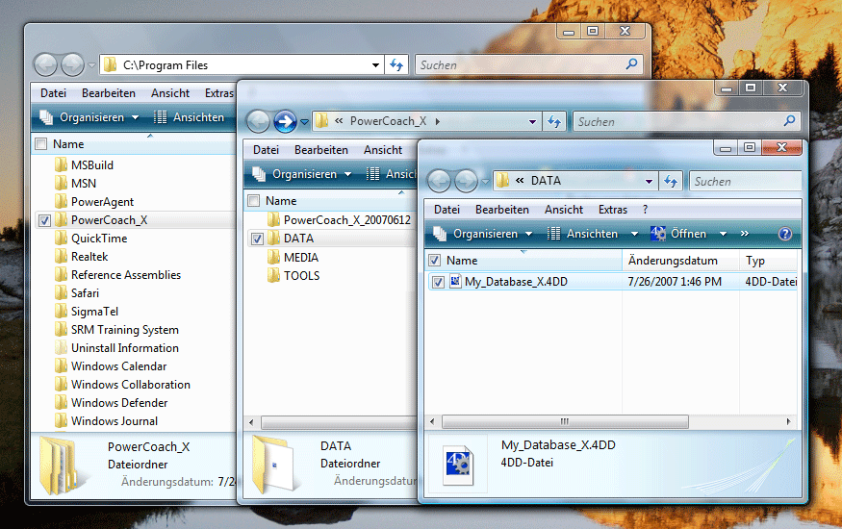The width and height of the screenshot is (842, 529).
Task: Expand Organisieren dropdown in PowerCoach_X window
Action: [348, 174]
